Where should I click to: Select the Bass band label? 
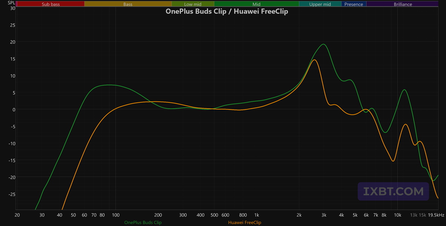coord(128,4)
